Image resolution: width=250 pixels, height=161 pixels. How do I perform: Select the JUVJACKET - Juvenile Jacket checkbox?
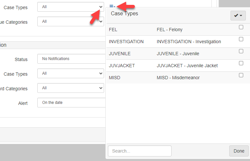tap(241, 63)
